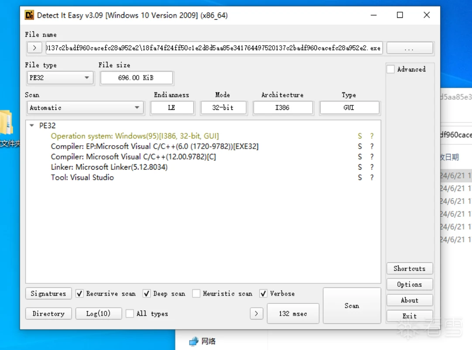This screenshot has width=472, height=350.
Task: Click the browse file button with dots
Action: tap(410, 48)
